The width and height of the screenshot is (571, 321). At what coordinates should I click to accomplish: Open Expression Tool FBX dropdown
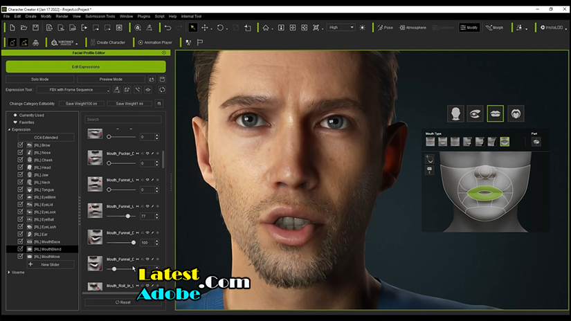73,89
